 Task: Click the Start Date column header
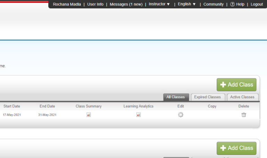(12, 106)
